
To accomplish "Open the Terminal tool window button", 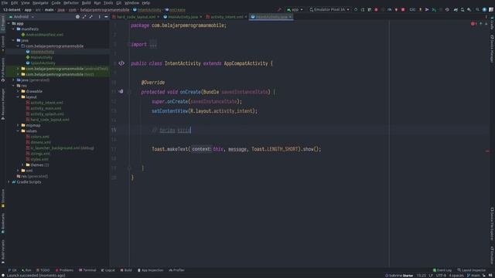I will tap(87, 270).
